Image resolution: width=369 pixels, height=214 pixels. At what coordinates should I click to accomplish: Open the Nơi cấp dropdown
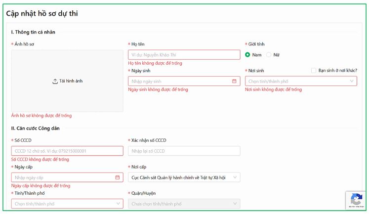(184, 177)
